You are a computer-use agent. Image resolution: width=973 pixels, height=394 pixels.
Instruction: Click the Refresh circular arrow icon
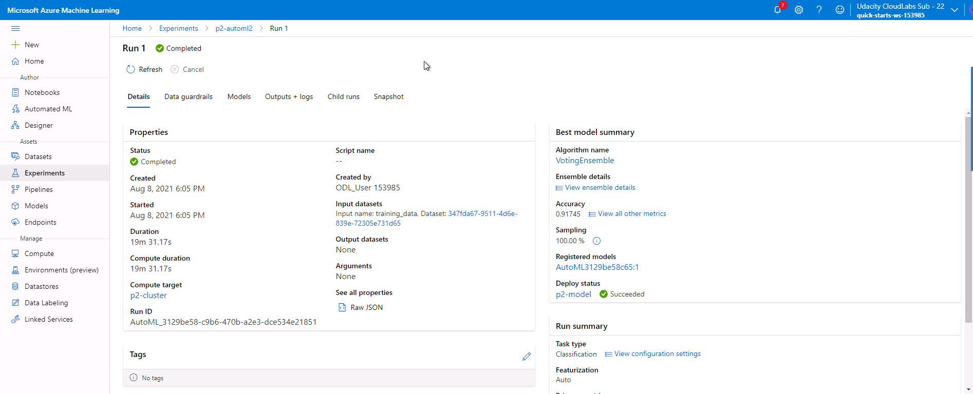[x=130, y=69]
